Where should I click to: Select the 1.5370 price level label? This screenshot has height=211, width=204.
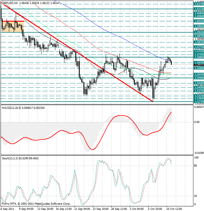(x=199, y=91)
